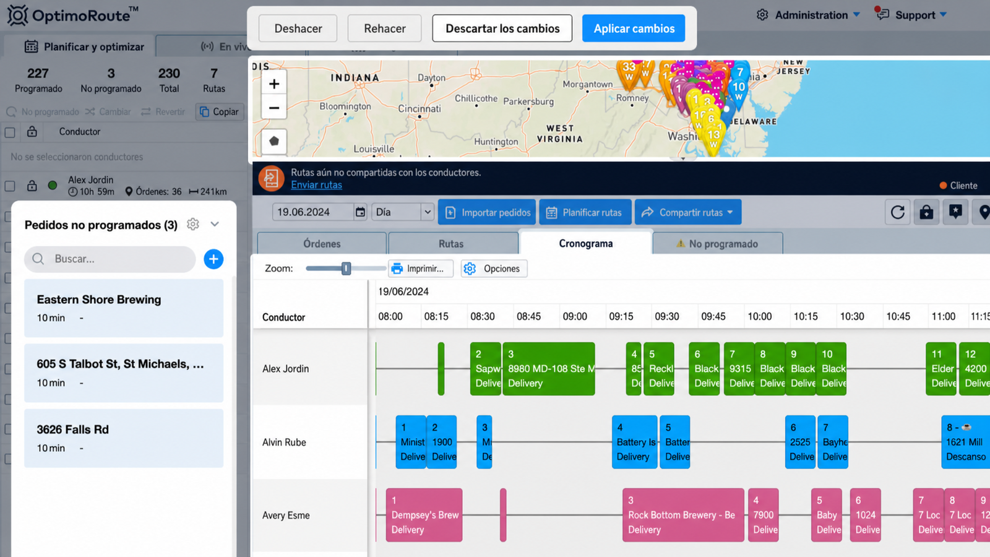
Task: Select blue map marker number 10
Action: (x=739, y=89)
